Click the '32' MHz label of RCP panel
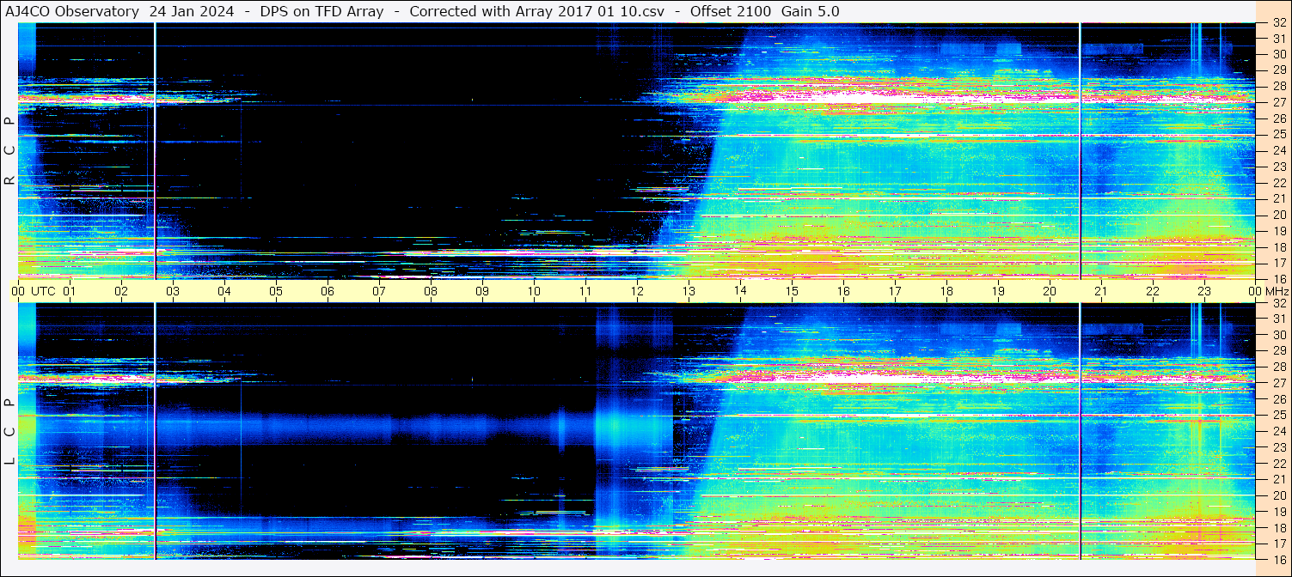Viewport: 1292px width, 577px height. (1279, 23)
